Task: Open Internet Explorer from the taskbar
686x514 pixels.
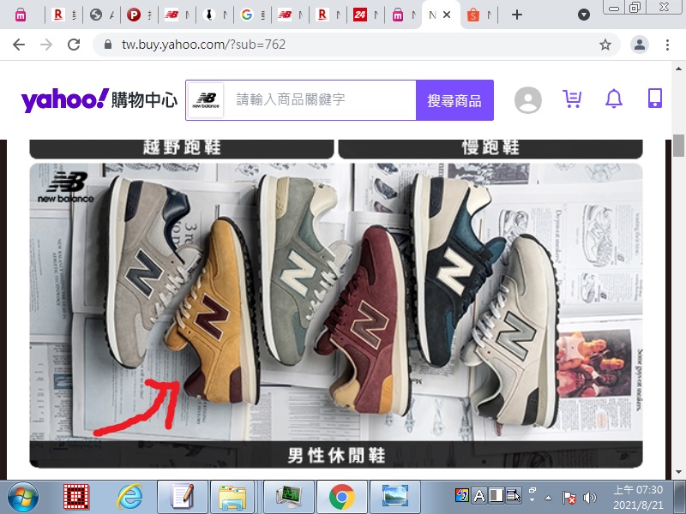Action: [129, 496]
